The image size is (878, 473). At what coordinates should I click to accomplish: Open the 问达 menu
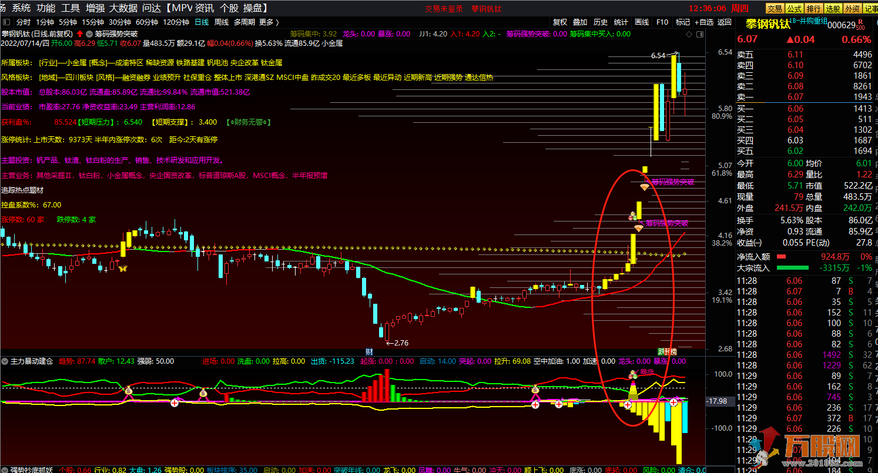click(x=152, y=8)
